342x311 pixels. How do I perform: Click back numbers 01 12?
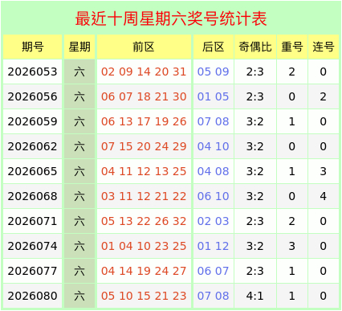point(214,246)
